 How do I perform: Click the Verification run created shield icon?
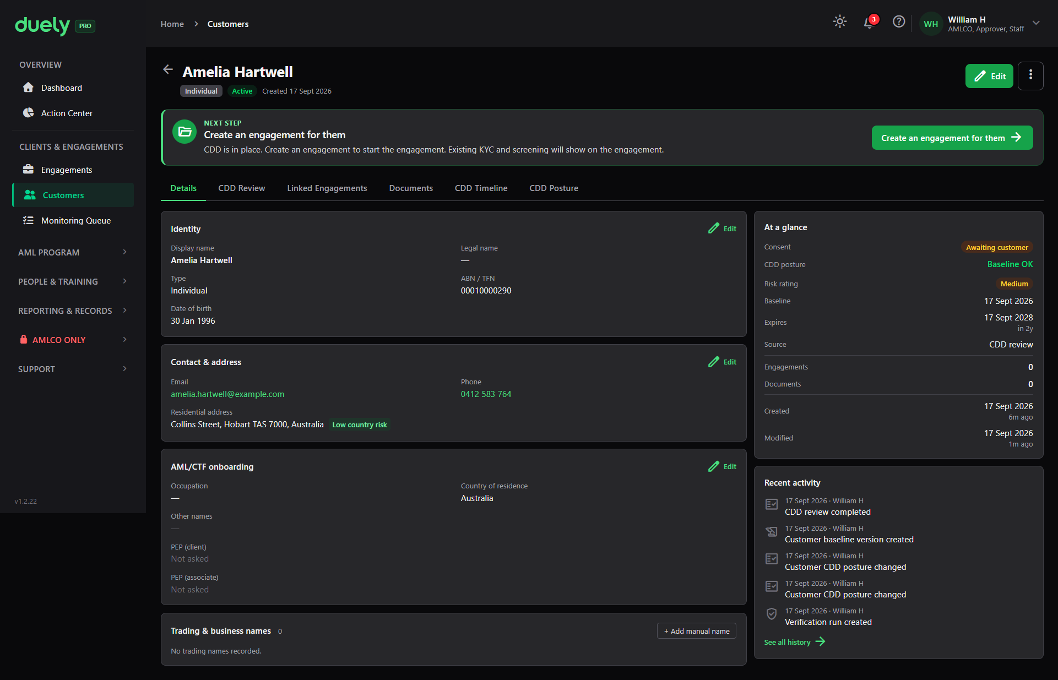[x=772, y=614]
